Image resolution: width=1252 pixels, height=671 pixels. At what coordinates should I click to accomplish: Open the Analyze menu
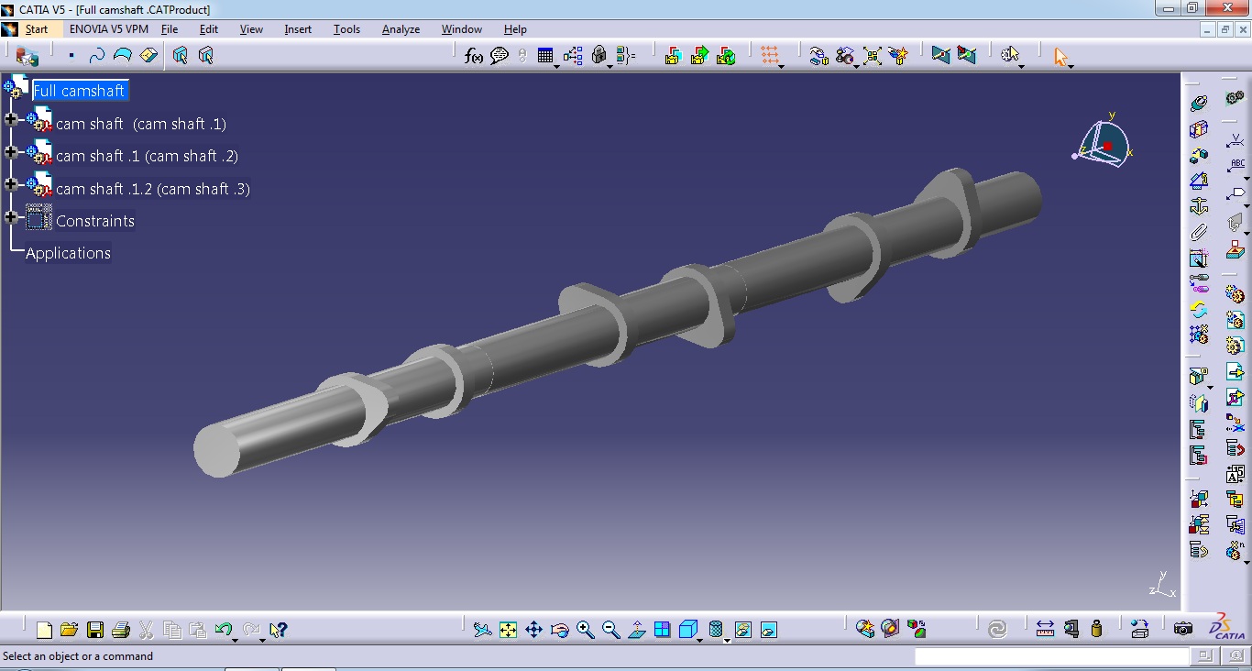[401, 28]
